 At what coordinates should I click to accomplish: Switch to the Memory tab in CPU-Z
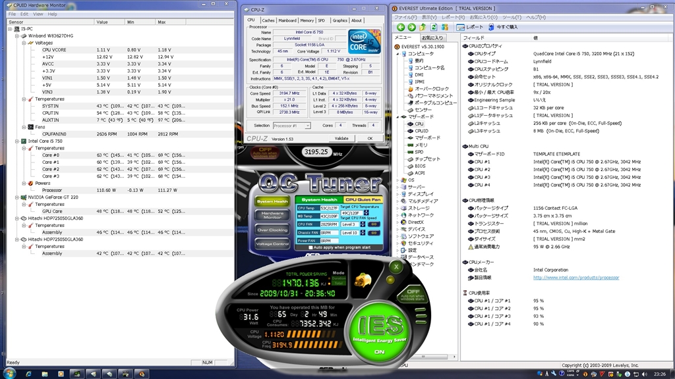(307, 20)
